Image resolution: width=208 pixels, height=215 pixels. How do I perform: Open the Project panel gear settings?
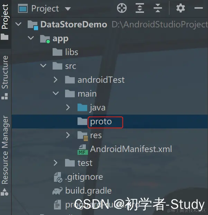[x=180, y=8]
